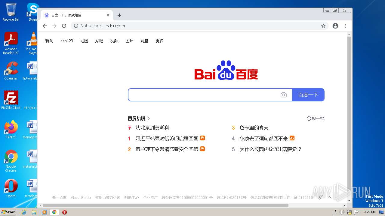Bookmark this page with the star icon
Viewport: 385px width, 216px height.
(323, 26)
